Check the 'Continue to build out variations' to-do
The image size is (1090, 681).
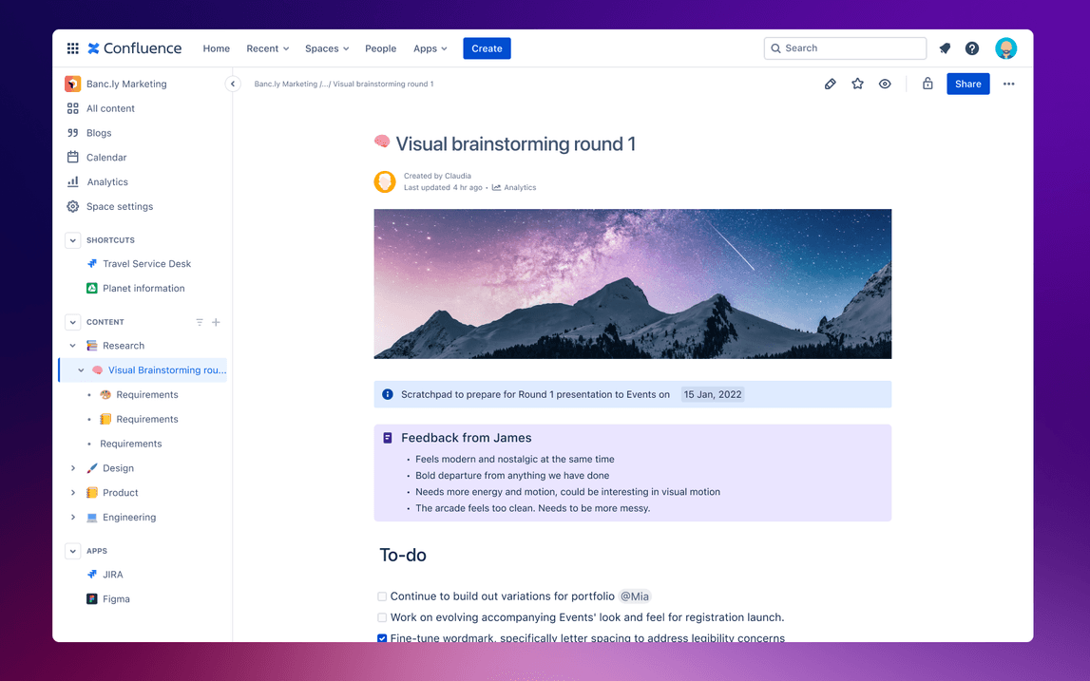[x=381, y=596]
